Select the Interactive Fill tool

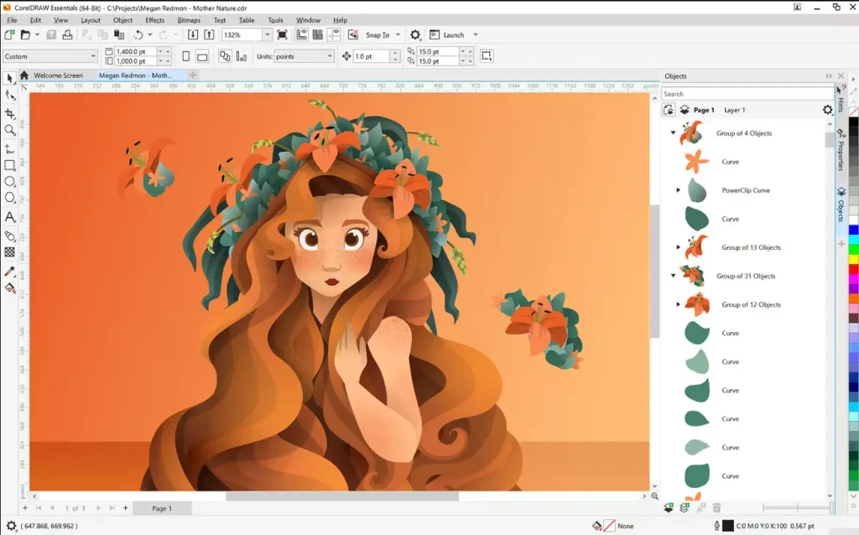tap(9, 288)
